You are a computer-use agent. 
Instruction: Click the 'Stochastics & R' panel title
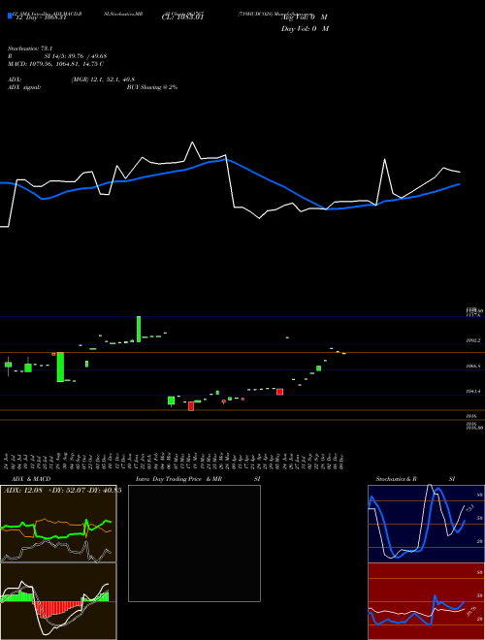[x=396, y=479]
